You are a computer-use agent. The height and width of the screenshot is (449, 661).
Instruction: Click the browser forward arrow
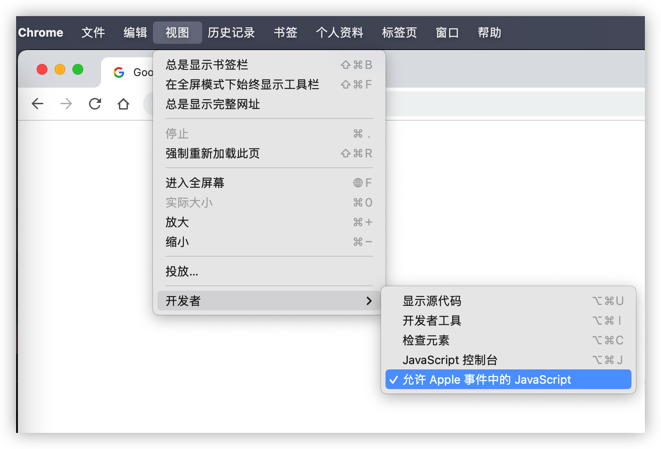pyautogui.click(x=66, y=104)
